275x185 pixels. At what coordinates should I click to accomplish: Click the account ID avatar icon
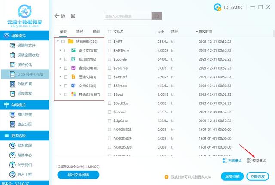pos(217,7)
